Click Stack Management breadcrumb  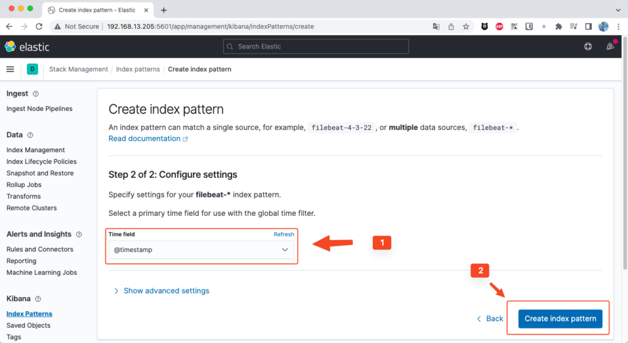click(x=78, y=69)
